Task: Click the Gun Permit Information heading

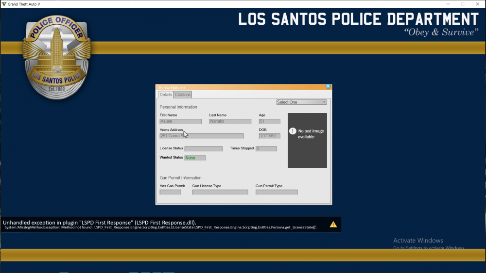Action: click(x=180, y=178)
